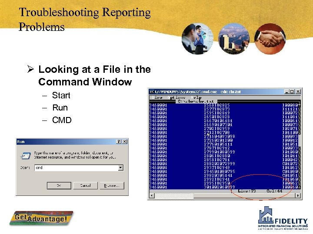Click the value 2568102825 in the first row
This screenshot has width=313, height=234.
217,105
